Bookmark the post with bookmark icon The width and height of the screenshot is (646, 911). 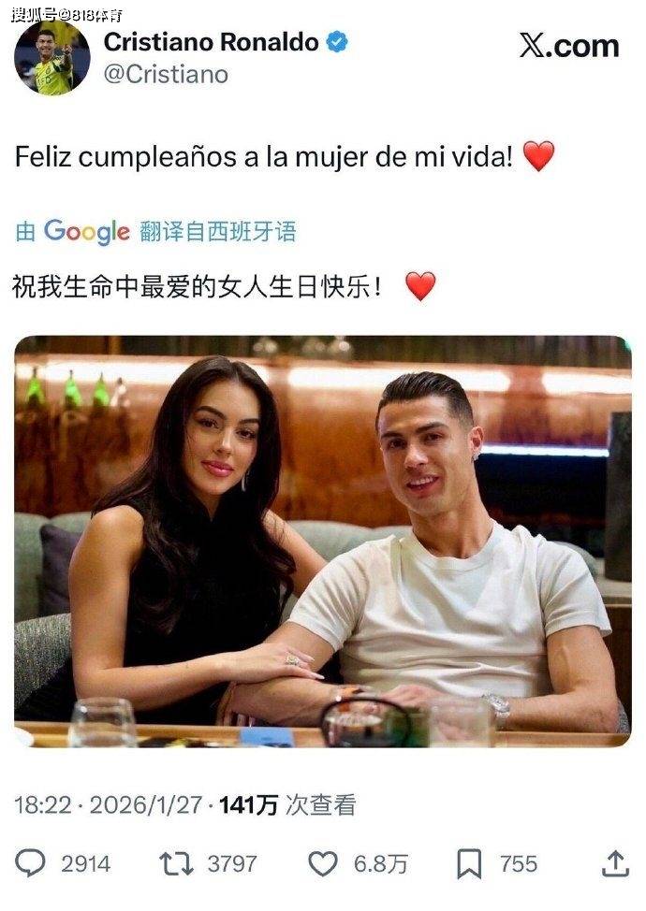pos(469,864)
